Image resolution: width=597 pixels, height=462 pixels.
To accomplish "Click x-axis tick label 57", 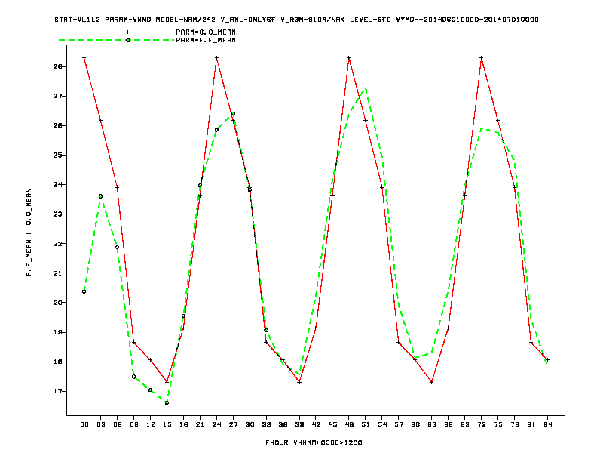I will coord(399,424).
